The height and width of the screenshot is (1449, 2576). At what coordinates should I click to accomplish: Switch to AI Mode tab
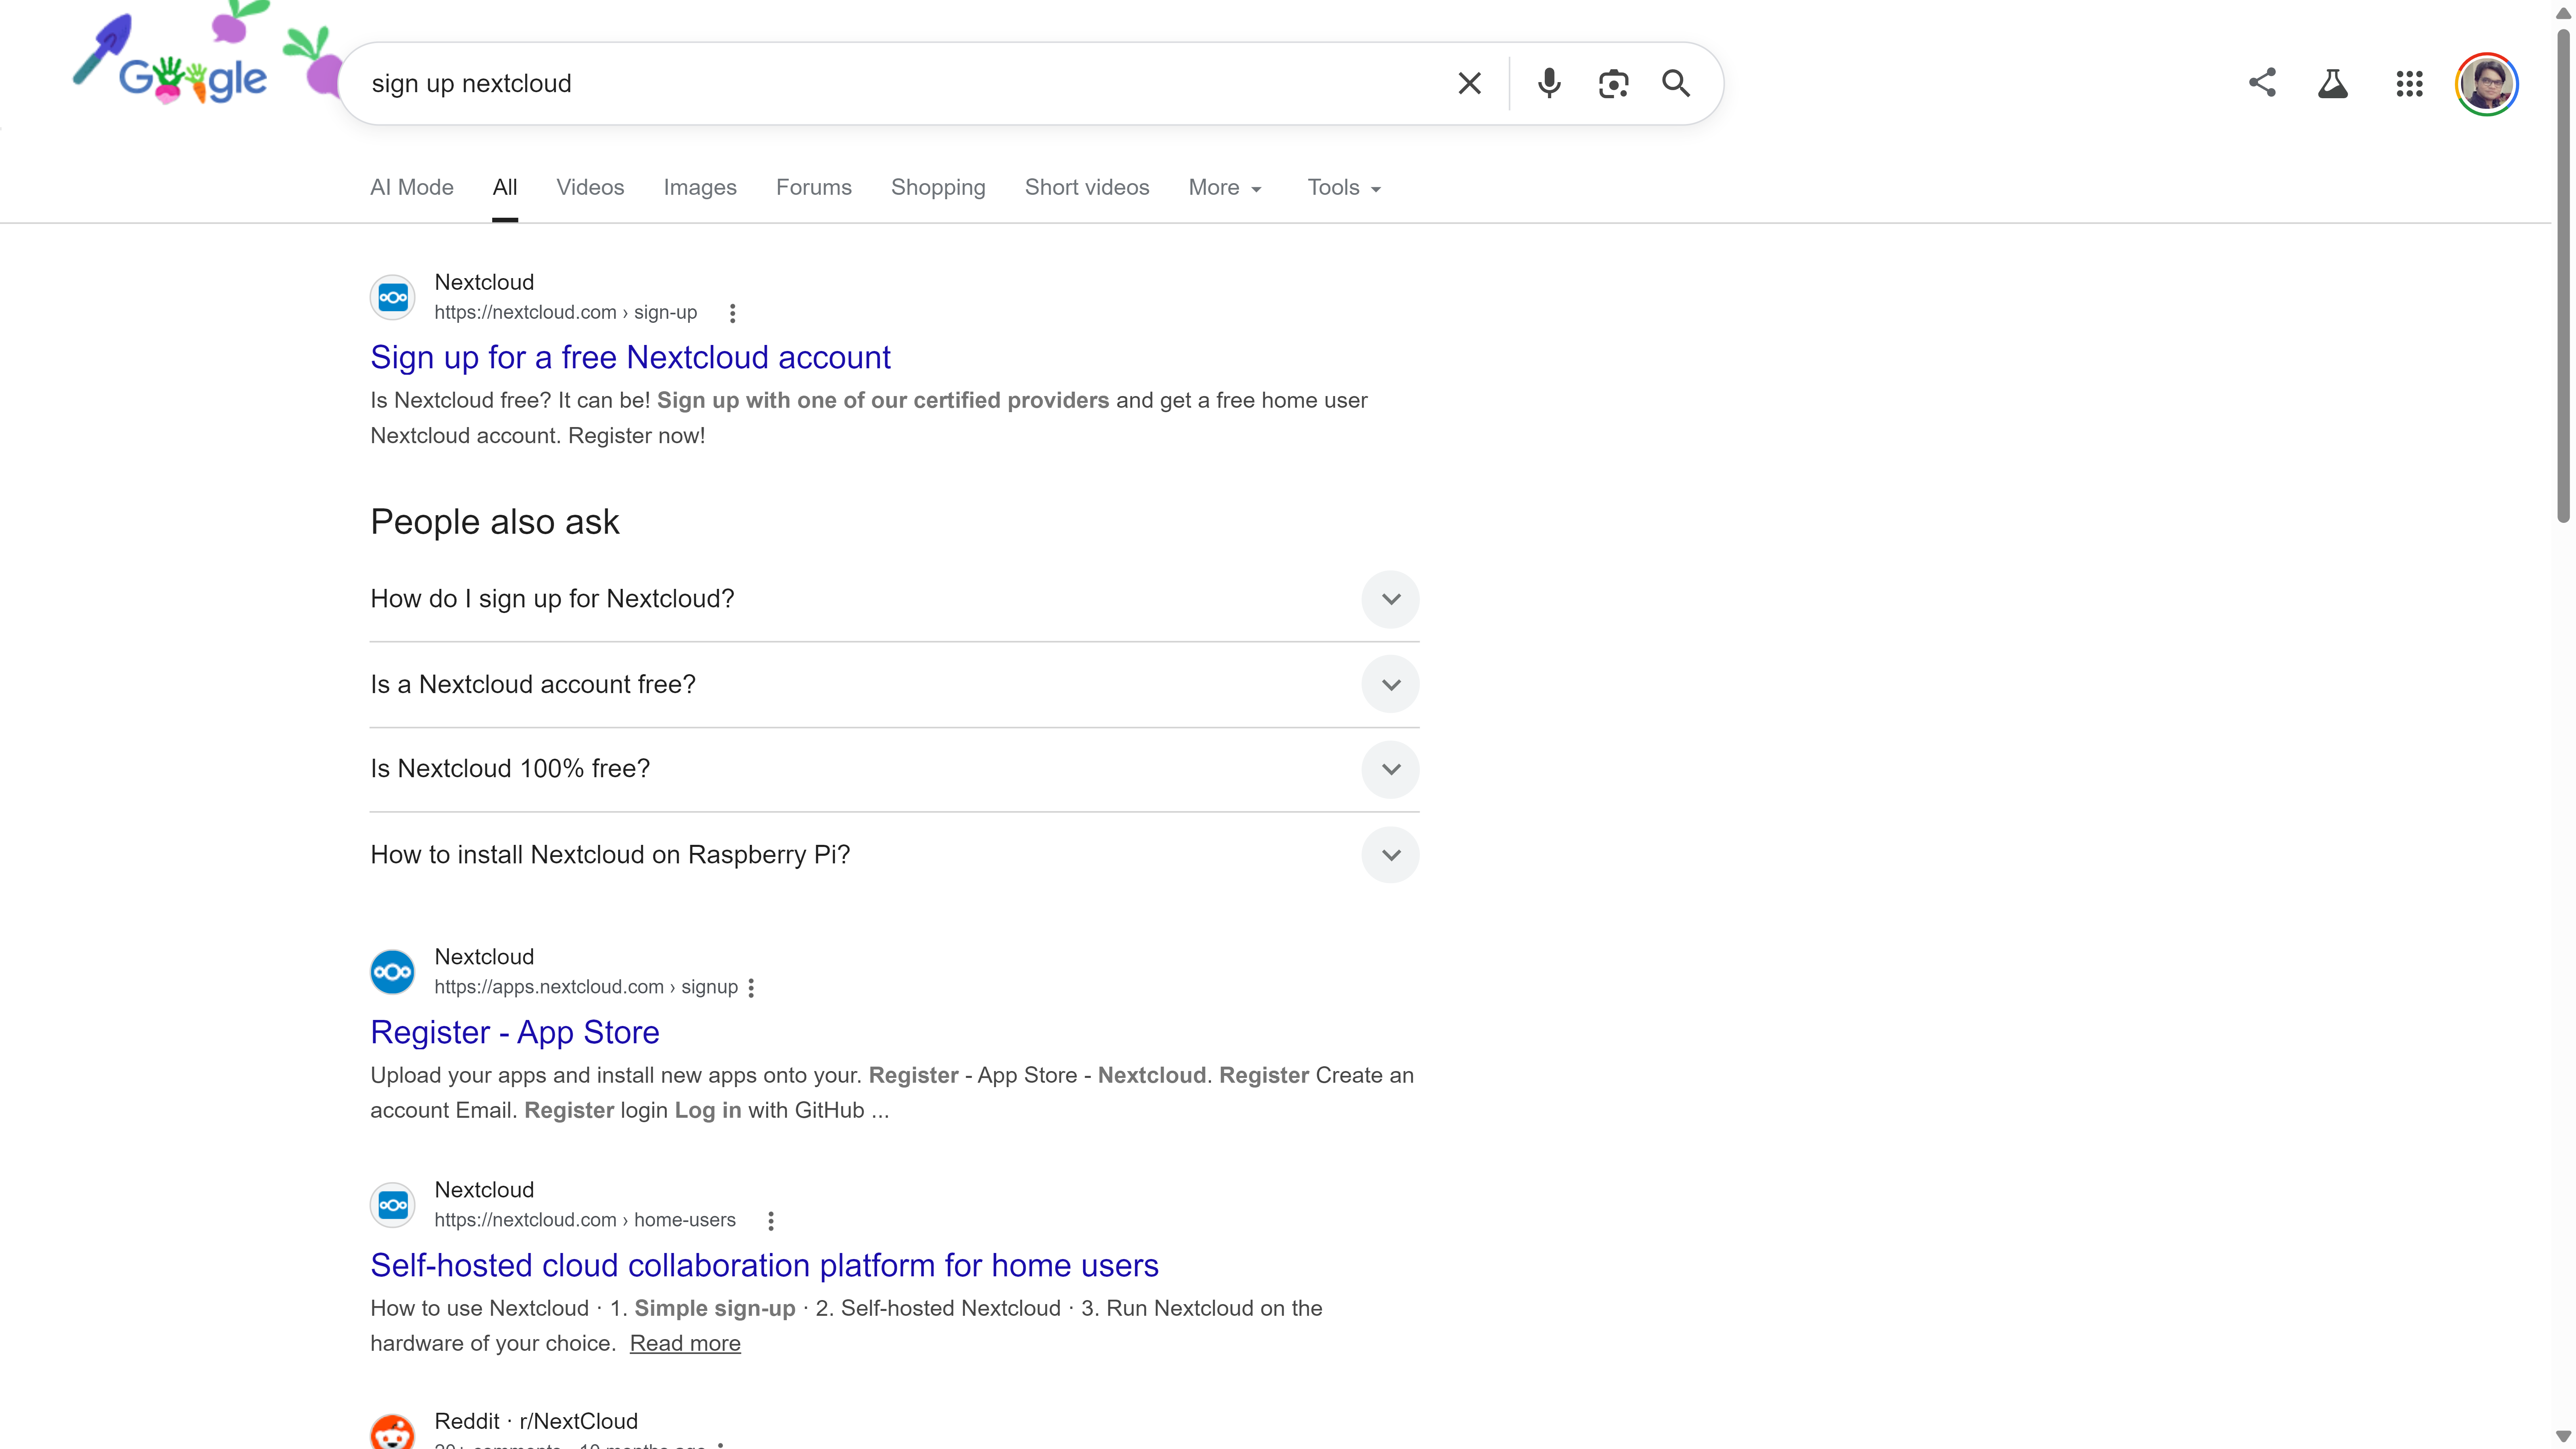coord(412,188)
